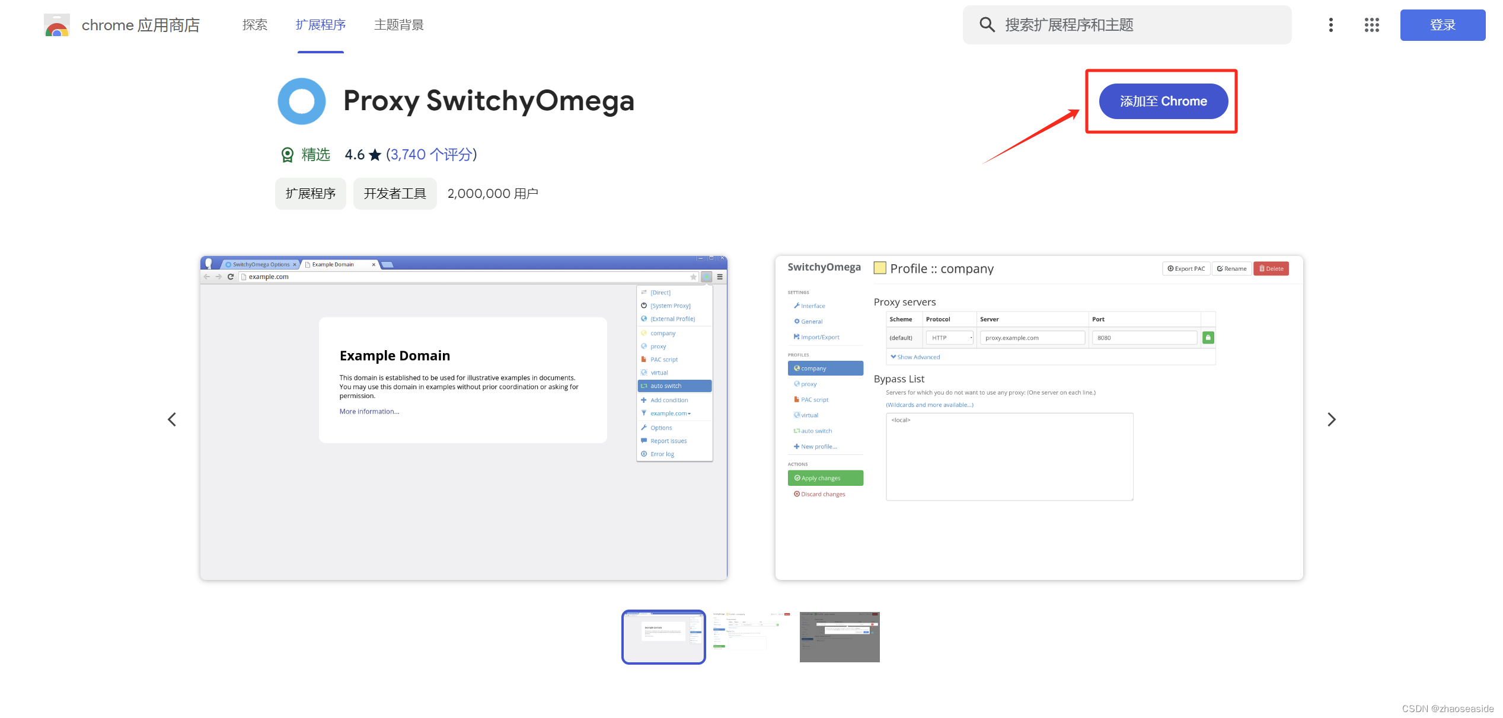Screen dimensions: 1503x718
Task: Select the third dark screenshot thumbnail
Action: point(840,637)
